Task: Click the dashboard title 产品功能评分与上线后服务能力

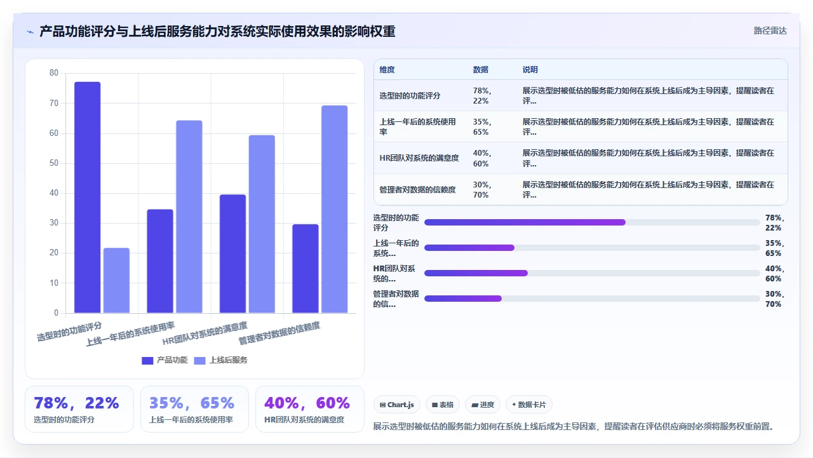Action: click(x=217, y=31)
